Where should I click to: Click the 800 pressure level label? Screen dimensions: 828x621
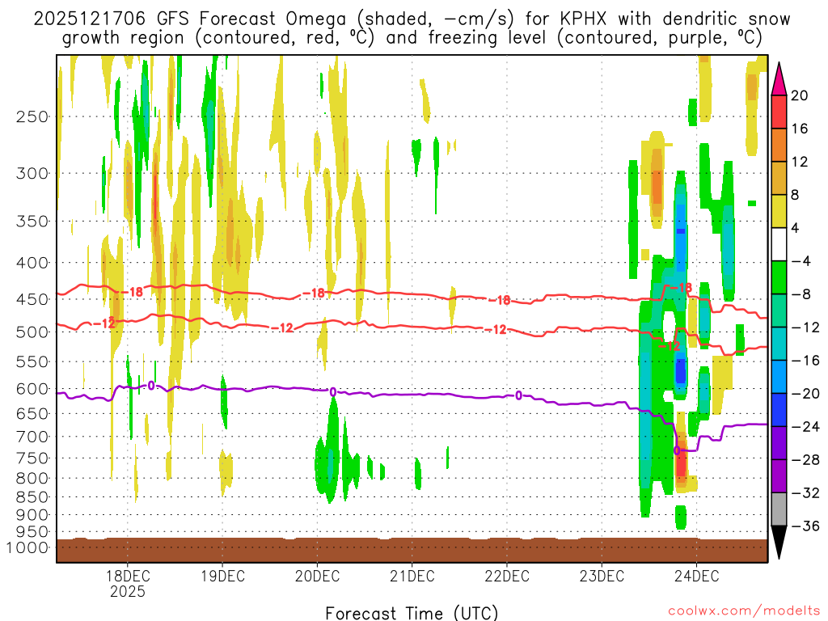point(32,478)
